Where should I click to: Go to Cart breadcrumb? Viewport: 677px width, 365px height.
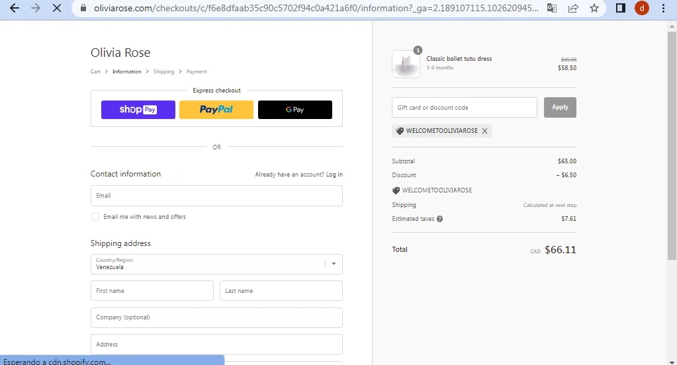pyautogui.click(x=95, y=71)
